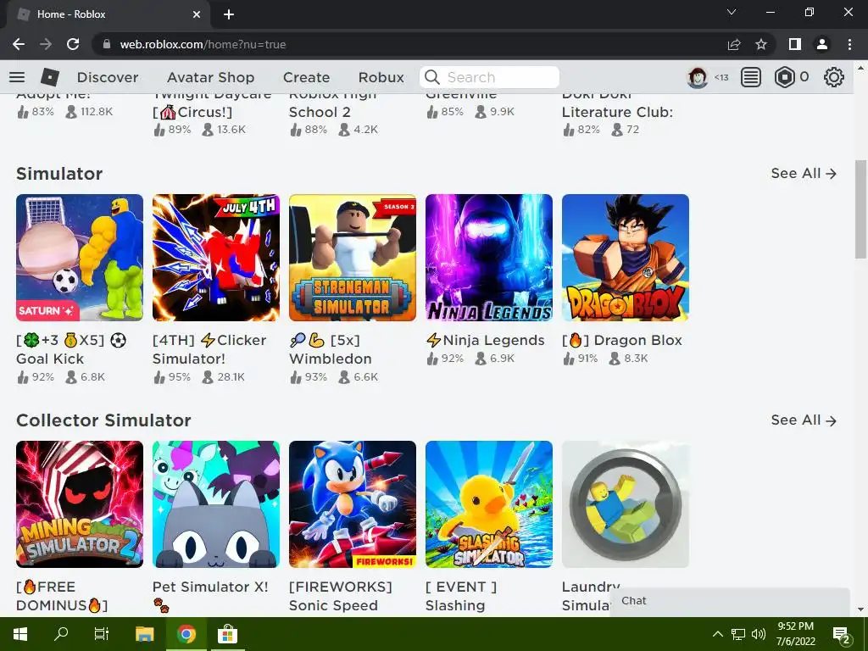Open Chrome three-dot menu
This screenshot has width=868, height=651.
tap(849, 44)
